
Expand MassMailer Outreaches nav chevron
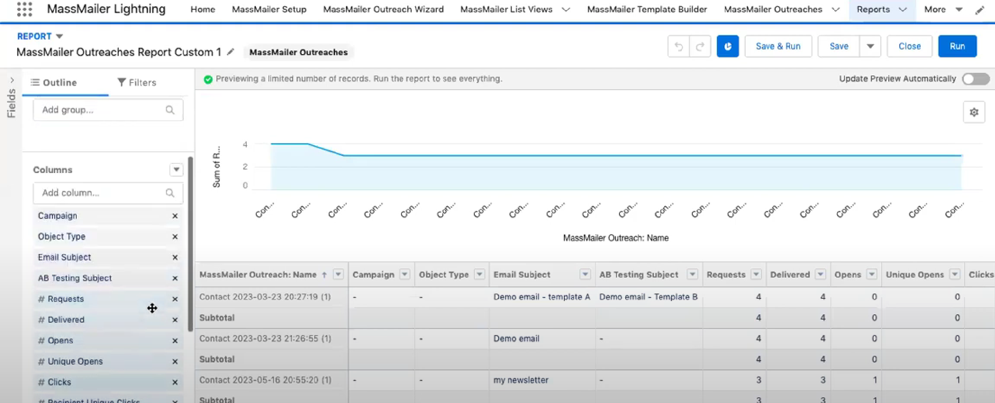click(x=835, y=10)
